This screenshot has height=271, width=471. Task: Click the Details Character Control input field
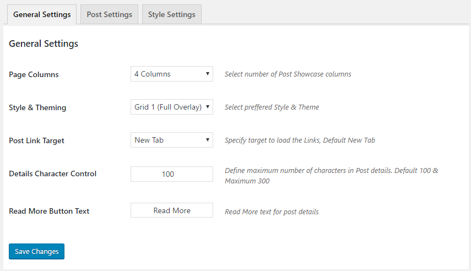click(172, 174)
